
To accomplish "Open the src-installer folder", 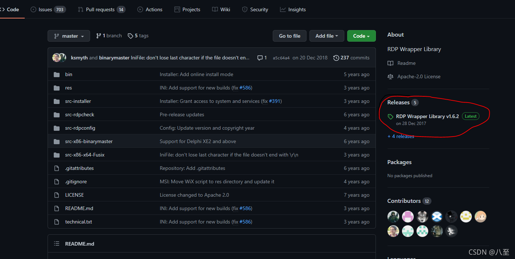I will pyautogui.click(x=78, y=101).
